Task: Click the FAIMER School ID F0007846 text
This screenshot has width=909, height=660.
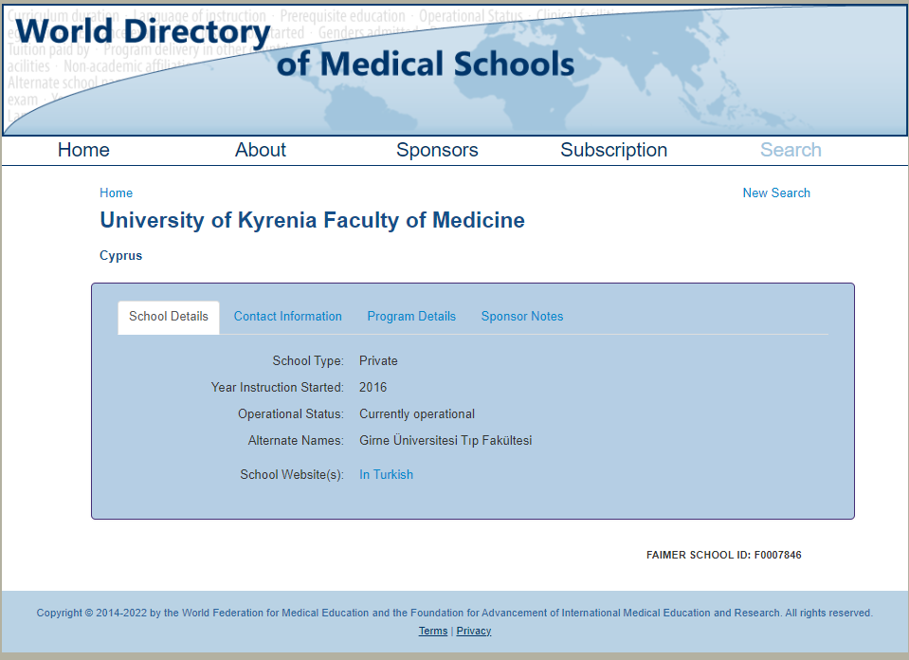Action: [723, 555]
